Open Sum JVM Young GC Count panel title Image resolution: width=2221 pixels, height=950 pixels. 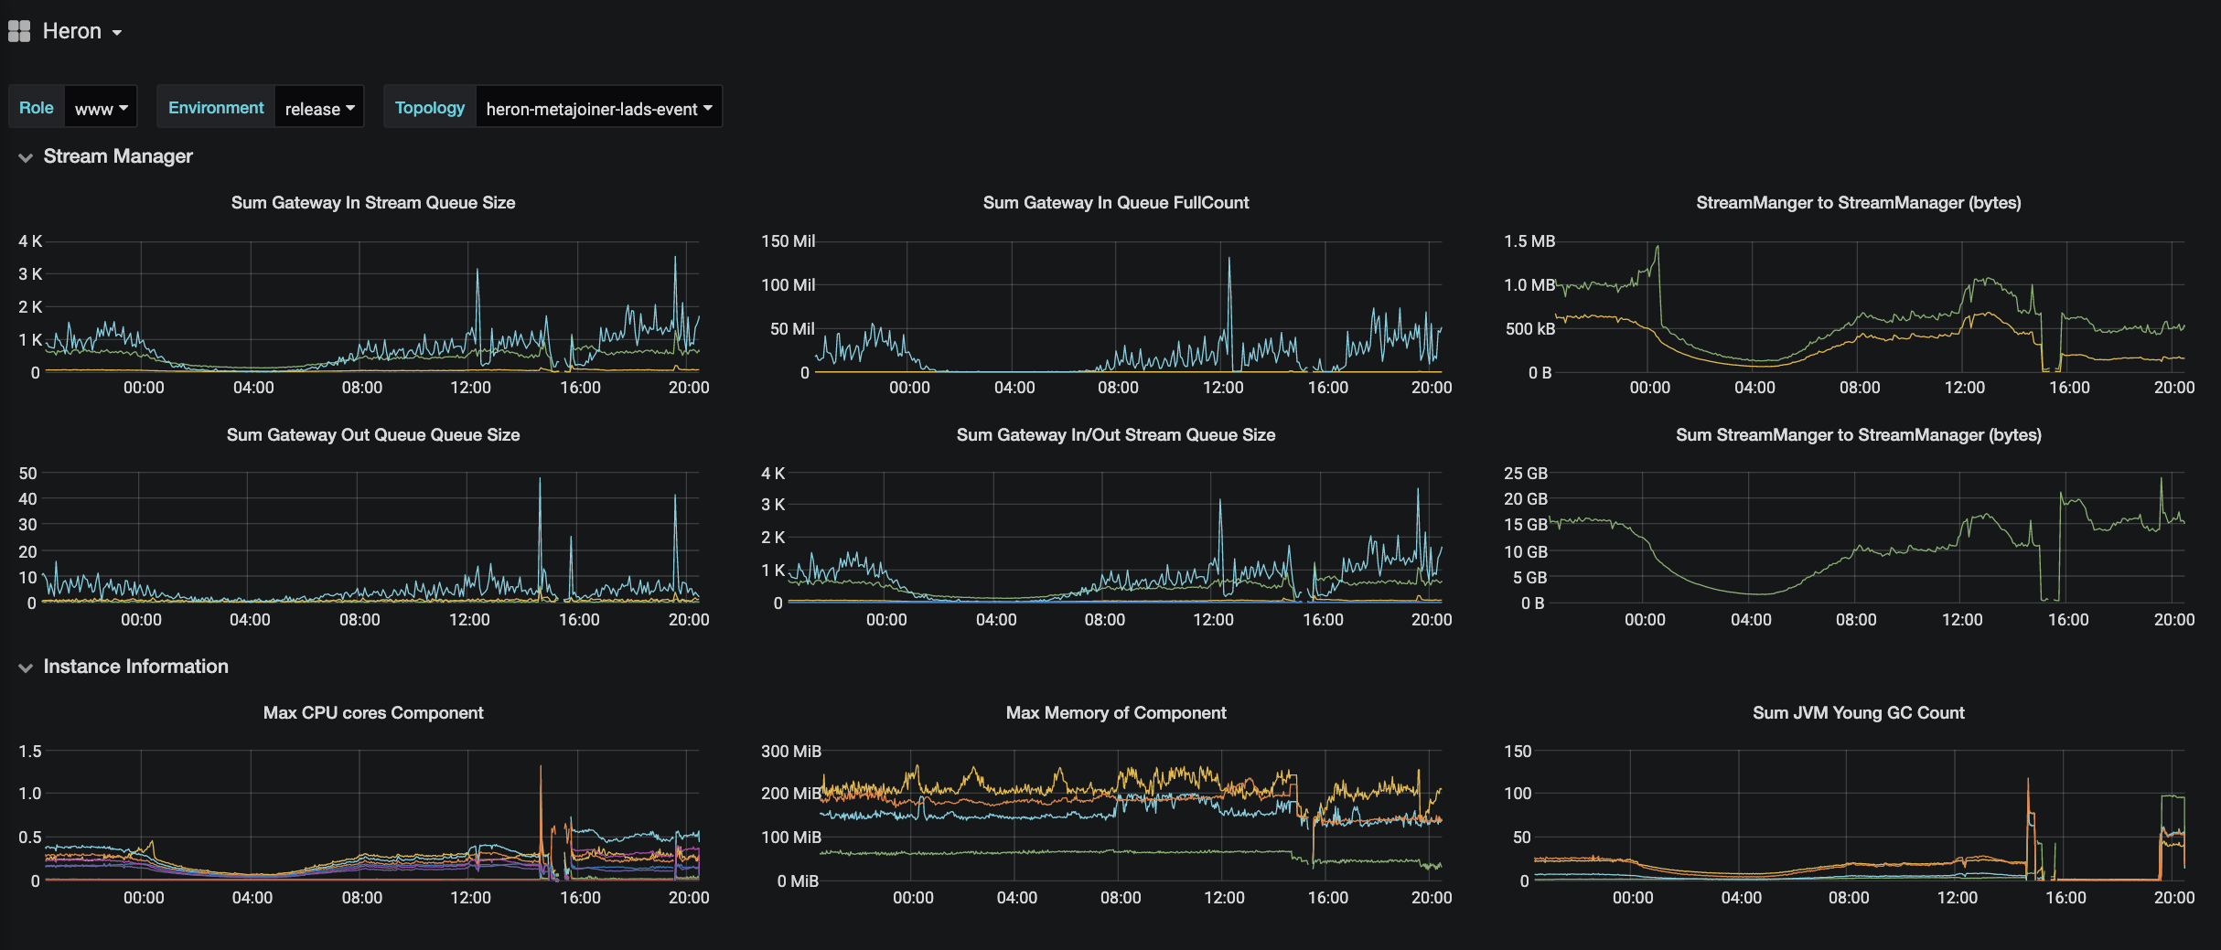(1858, 713)
